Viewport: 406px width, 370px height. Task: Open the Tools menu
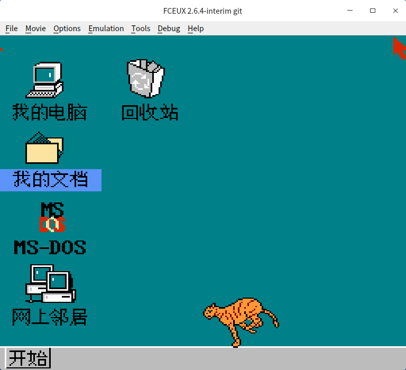click(x=141, y=29)
